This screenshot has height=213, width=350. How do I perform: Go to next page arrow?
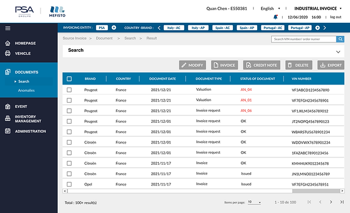(331, 202)
